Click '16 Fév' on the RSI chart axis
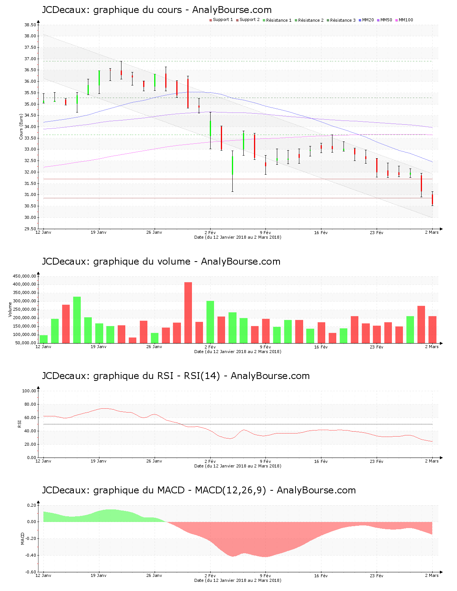Viewport: 457px width, 591px height. pos(321,461)
